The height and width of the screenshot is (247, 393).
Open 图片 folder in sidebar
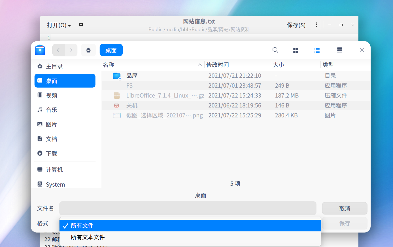pyautogui.click(x=65, y=124)
